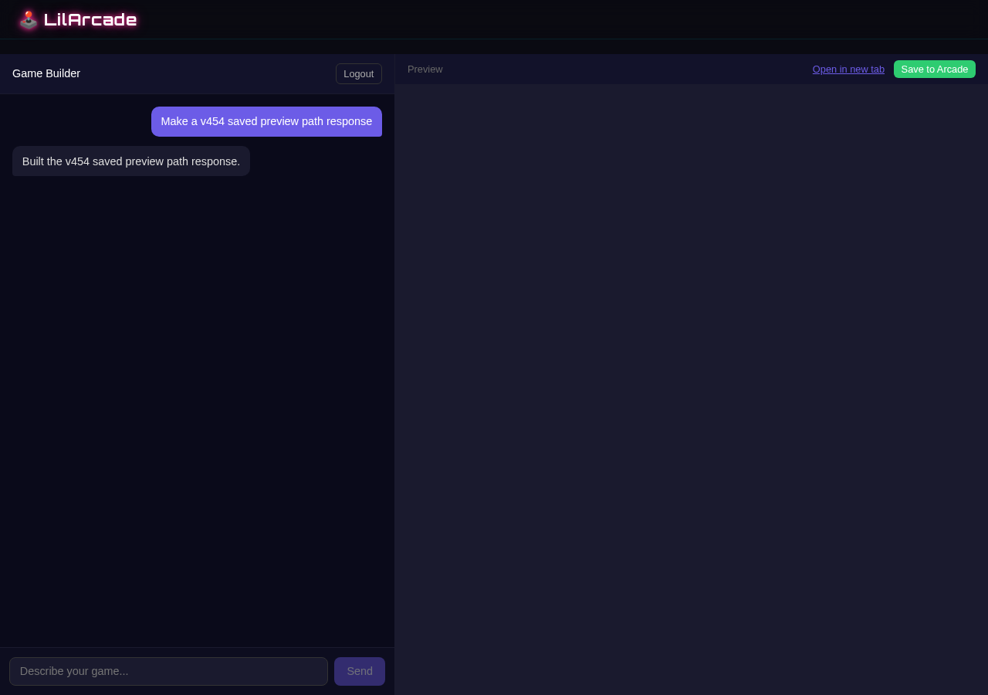988x695 pixels.
Task: Open the LilArcade home title
Action: click(90, 20)
